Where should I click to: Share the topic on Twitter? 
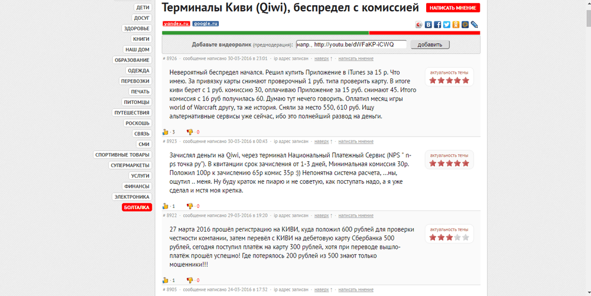click(447, 25)
